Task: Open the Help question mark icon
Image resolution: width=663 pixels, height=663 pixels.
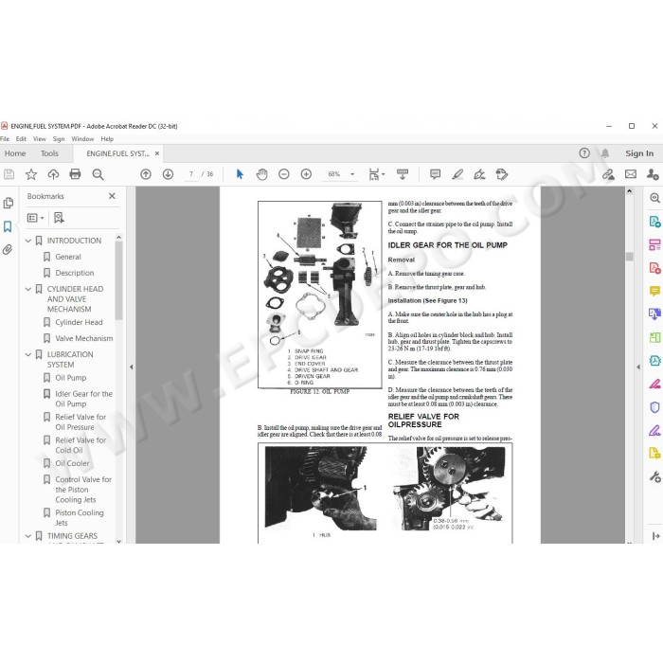Action: tap(584, 153)
